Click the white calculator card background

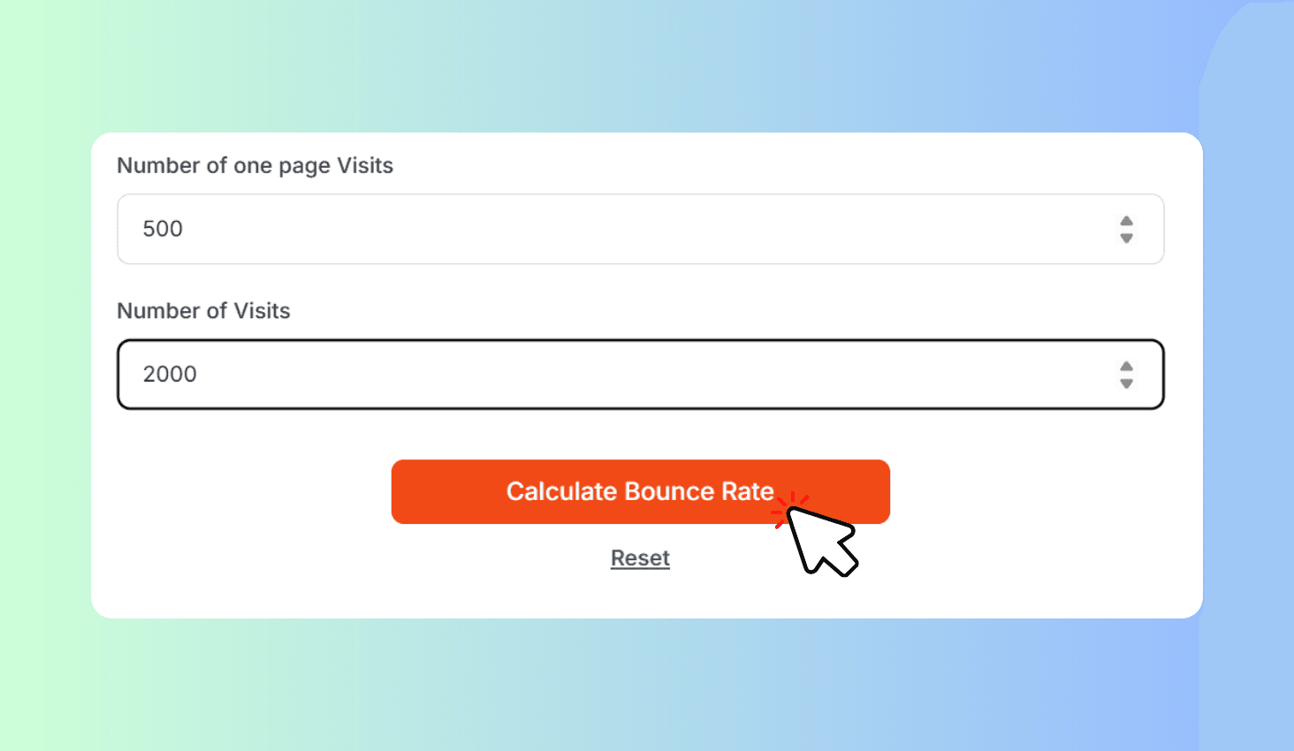(x=221, y=592)
